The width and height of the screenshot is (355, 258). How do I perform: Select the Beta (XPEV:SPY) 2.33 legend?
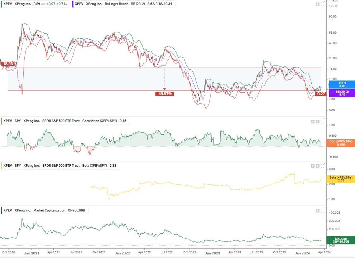pos(60,166)
